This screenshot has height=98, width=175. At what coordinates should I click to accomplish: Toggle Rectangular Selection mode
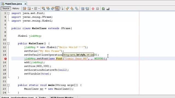click(62, 8)
